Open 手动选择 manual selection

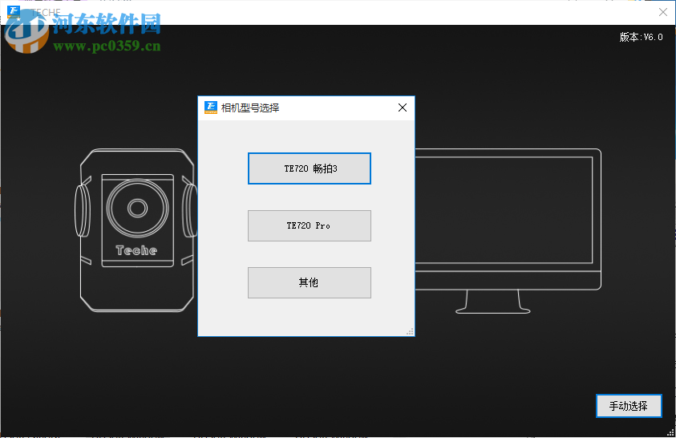tap(629, 406)
